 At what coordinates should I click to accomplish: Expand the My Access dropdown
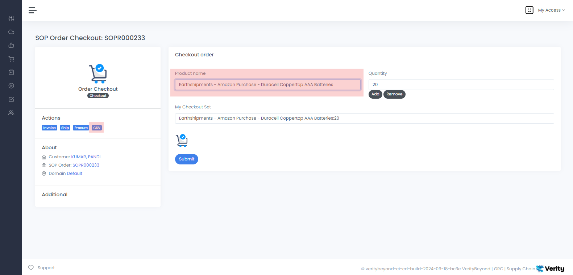(551, 10)
